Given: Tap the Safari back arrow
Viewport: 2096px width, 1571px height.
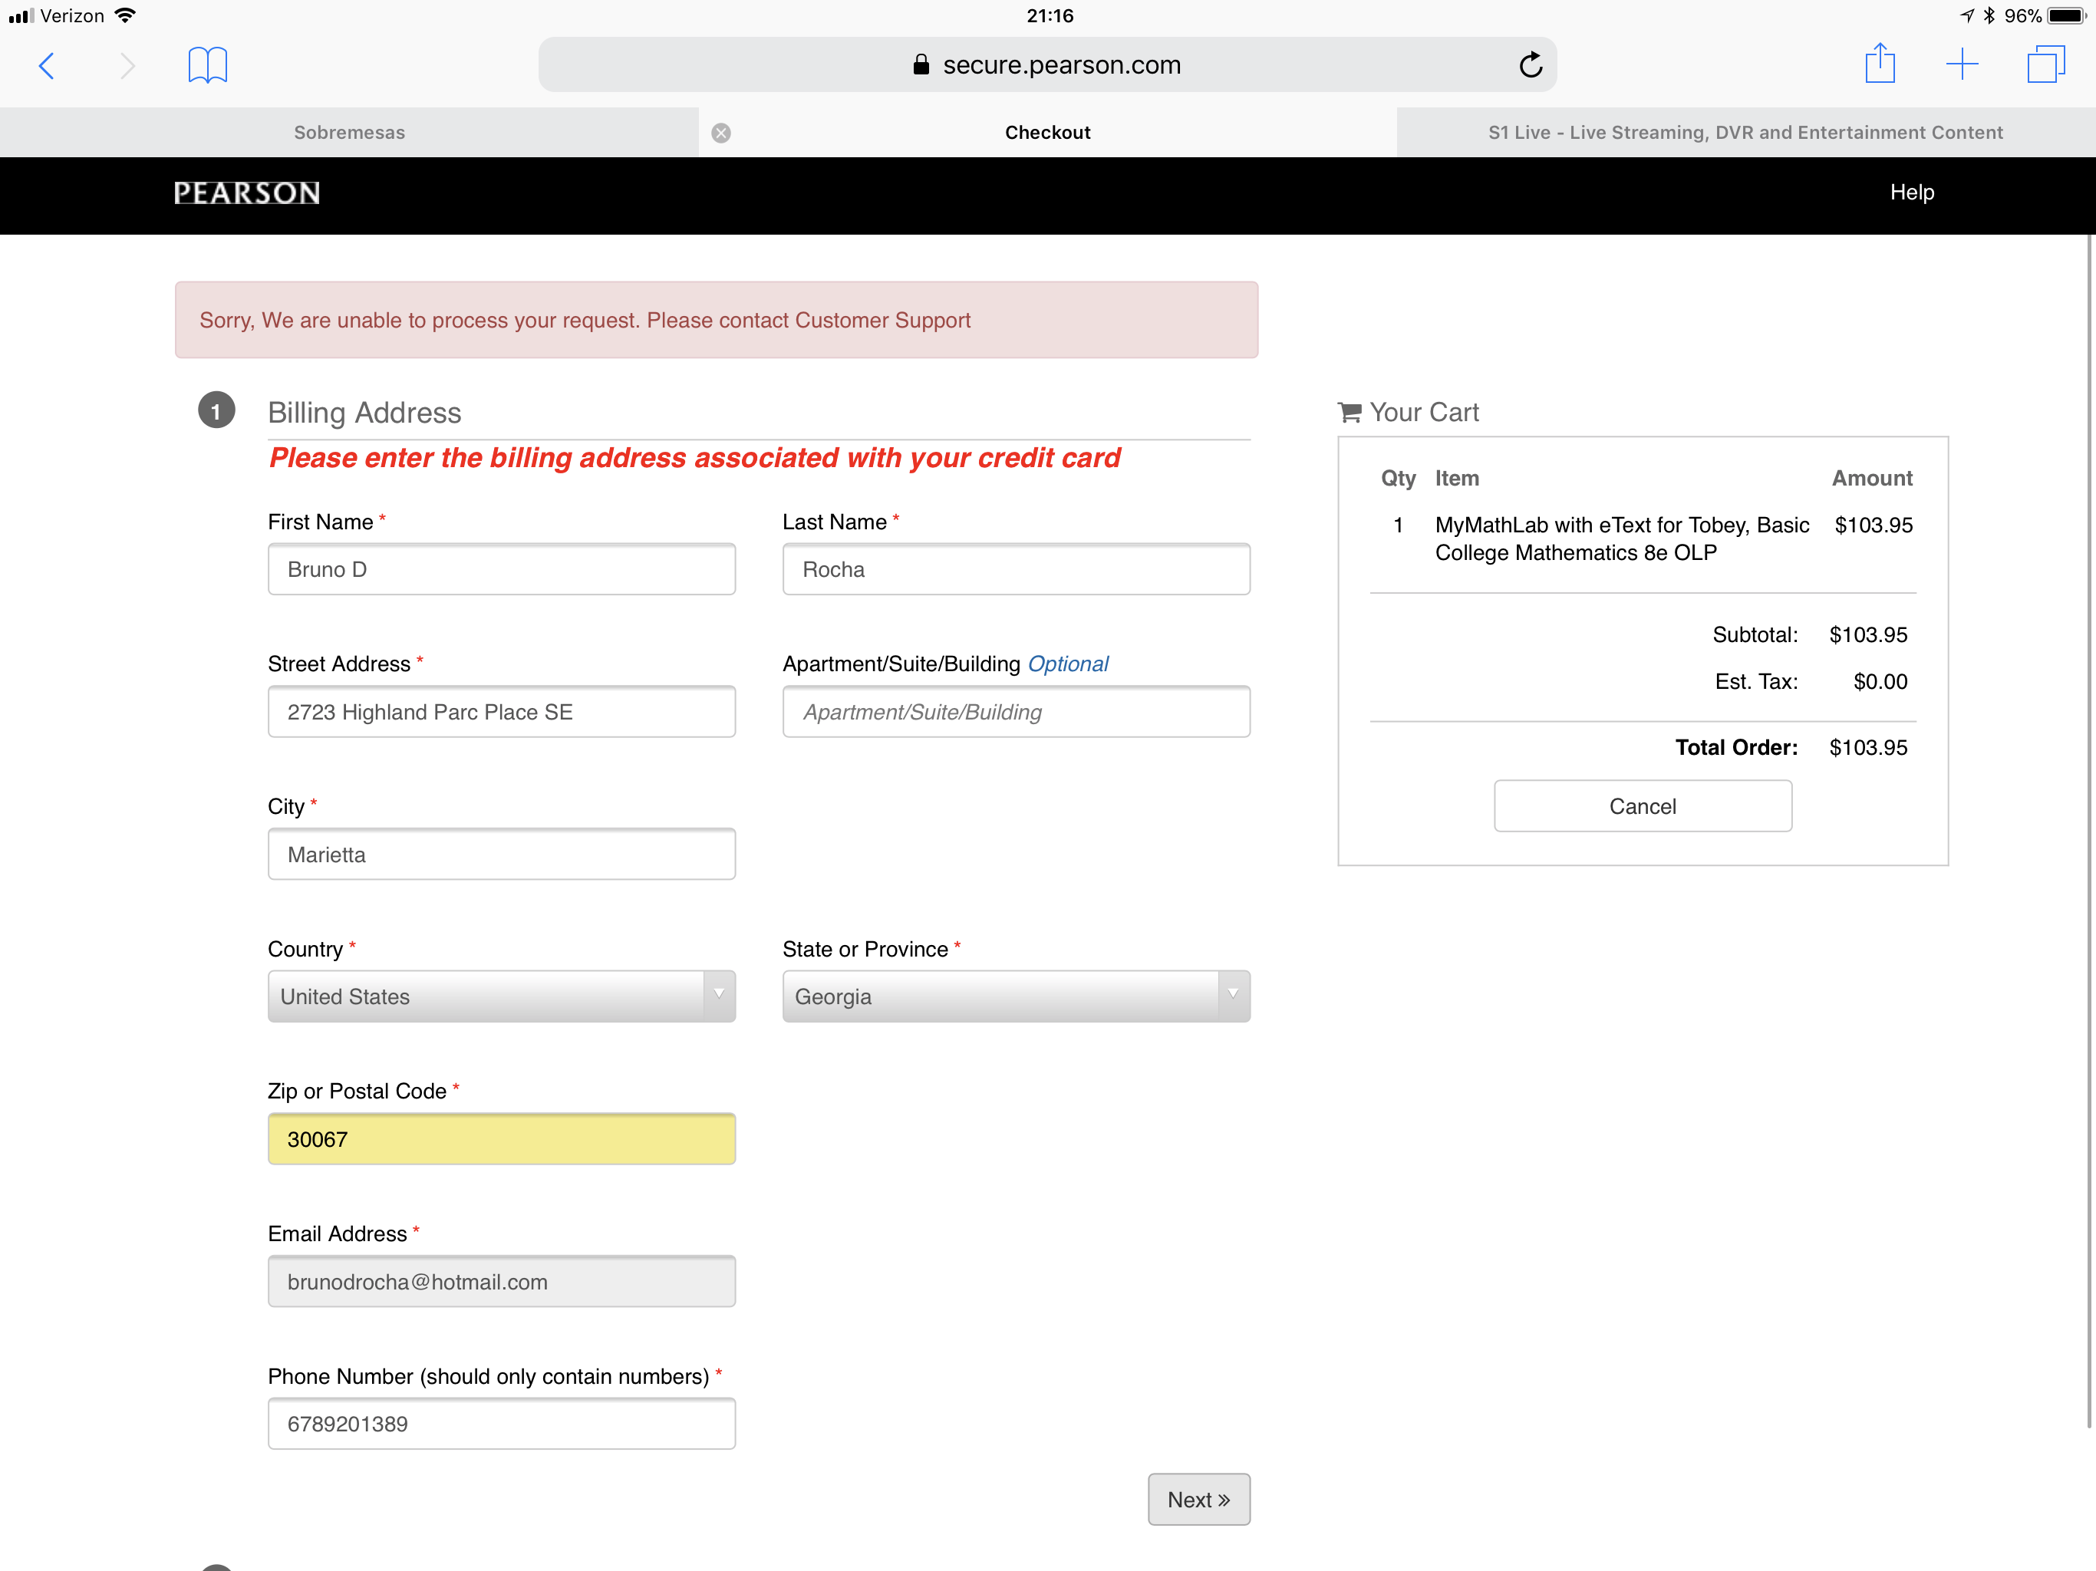Looking at the screenshot, I should [47, 65].
